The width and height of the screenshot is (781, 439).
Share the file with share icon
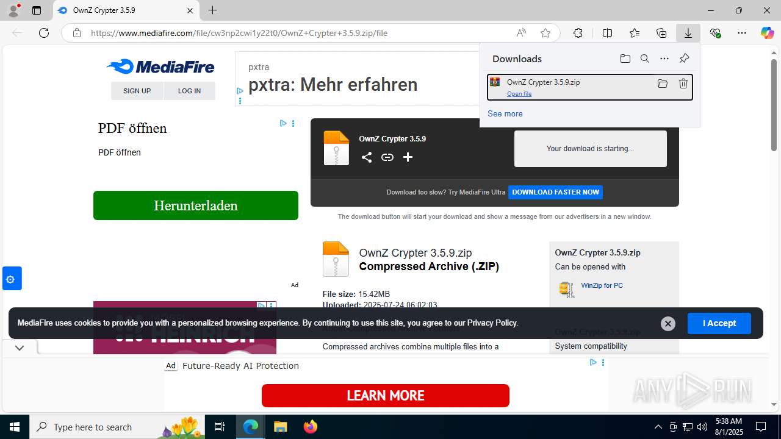click(366, 157)
